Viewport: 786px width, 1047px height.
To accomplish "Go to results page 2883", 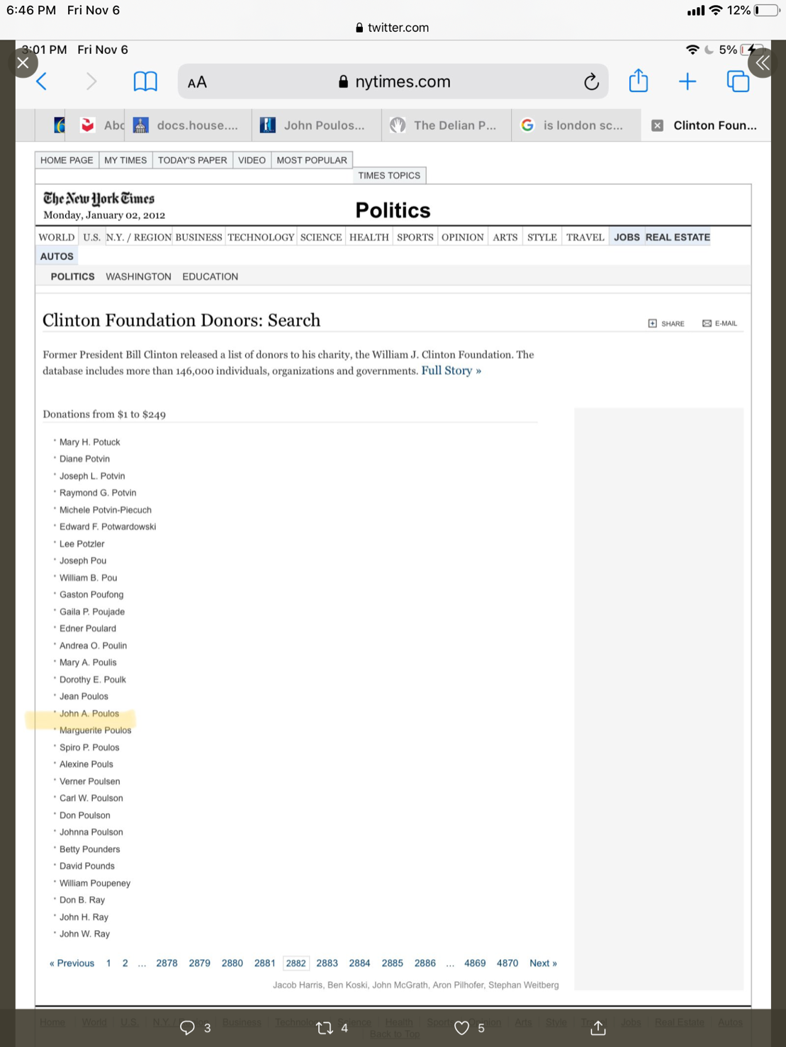I will pyautogui.click(x=327, y=963).
